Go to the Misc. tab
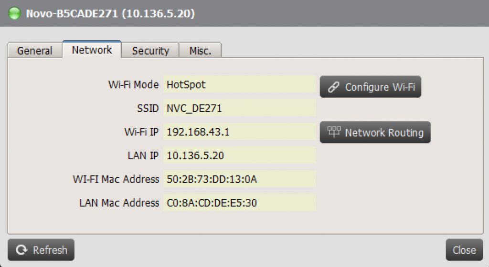The width and height of the screenshot is (489, 267). [200, 51]
